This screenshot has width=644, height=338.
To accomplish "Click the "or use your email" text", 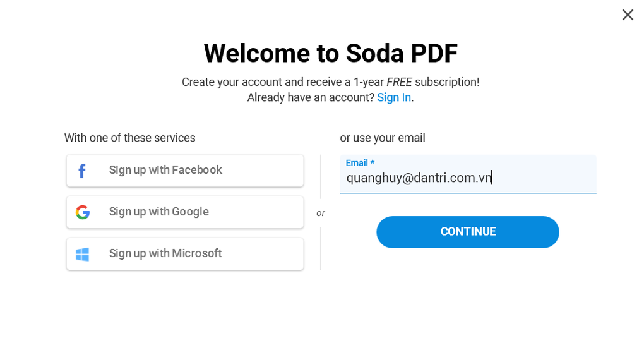I will click(x=383, y=138).
